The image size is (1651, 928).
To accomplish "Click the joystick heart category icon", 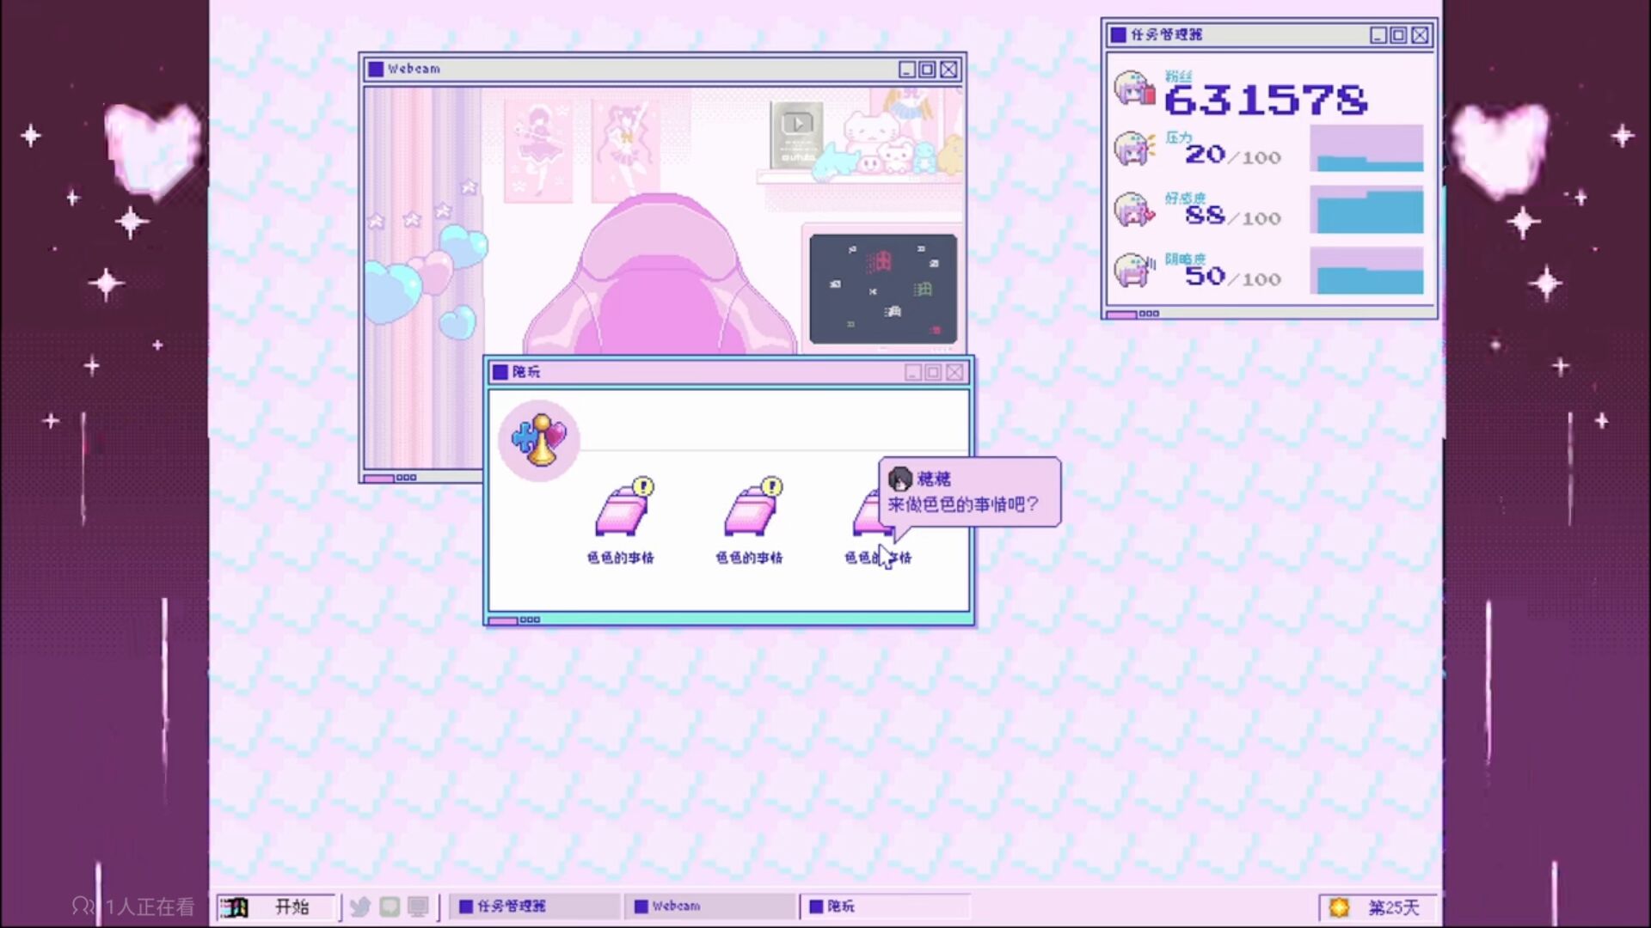I will tap(539, 440).
